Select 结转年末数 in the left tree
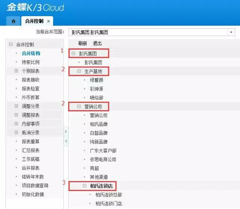This screenshot has height=209, width=240. click(33, 177)
